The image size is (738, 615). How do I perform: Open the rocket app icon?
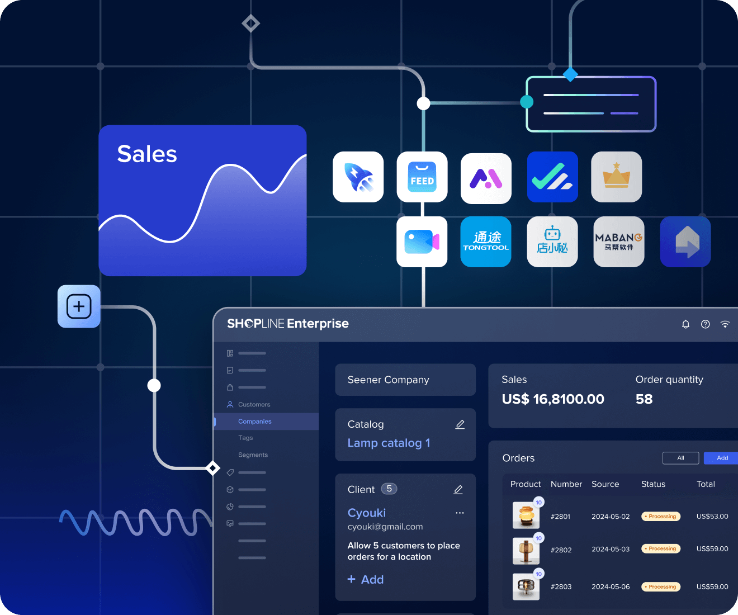click(358, 177)
